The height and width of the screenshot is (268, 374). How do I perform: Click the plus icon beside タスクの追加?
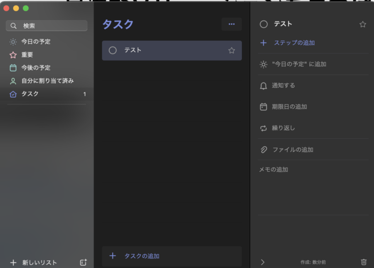click(113, 256)
